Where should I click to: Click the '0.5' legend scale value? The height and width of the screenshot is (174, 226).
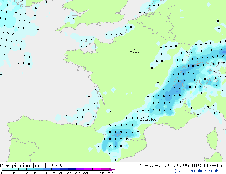pyautogui.click(x=12, y=173)
